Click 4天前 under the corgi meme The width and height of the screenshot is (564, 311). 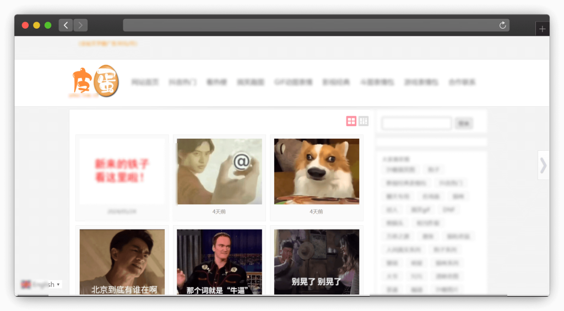[316, 212]
